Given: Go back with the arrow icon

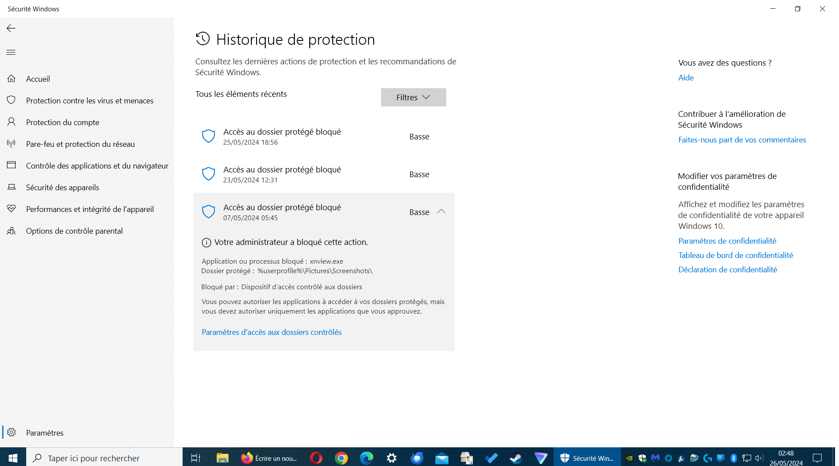Looking at the screenshot, I should coord(11,28).
